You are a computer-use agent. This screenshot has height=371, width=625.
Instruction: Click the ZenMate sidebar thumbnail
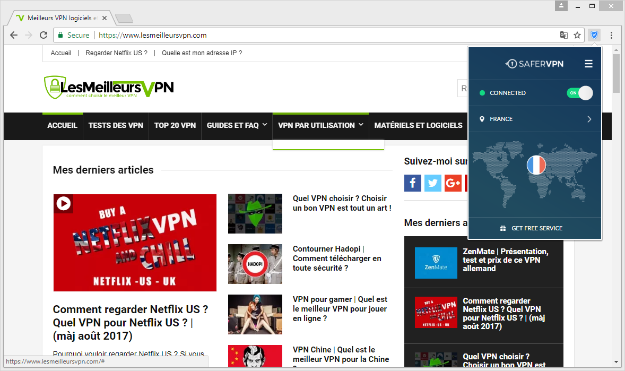click(436, 263)
